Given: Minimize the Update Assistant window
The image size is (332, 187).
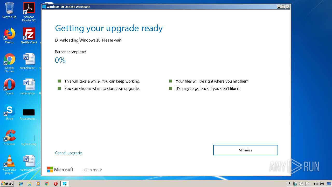Looking at the screenshot, I should (279, 7).
